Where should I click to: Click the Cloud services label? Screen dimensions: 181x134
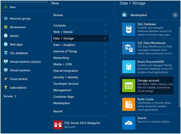tap(19, 79)
